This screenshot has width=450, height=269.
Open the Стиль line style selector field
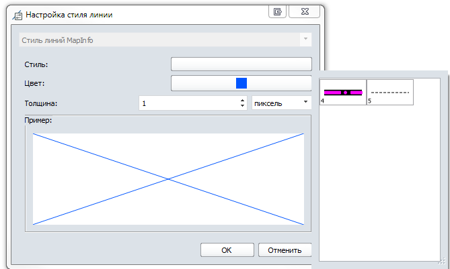coord(241,64)
